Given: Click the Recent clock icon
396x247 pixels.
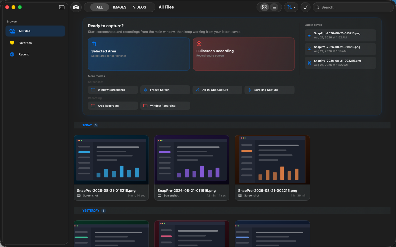Looking at the screenshot, I should point(12,54).
